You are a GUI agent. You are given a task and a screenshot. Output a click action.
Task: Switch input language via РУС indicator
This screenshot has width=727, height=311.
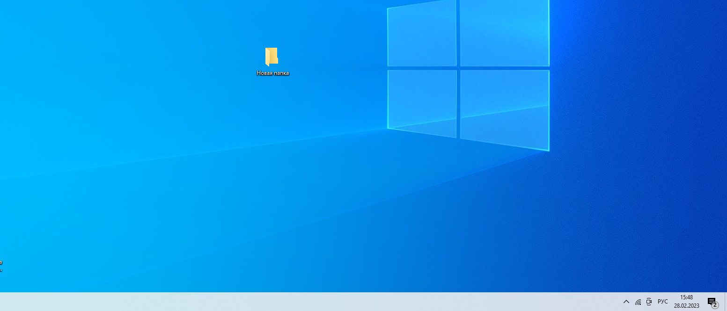(662, 302)
